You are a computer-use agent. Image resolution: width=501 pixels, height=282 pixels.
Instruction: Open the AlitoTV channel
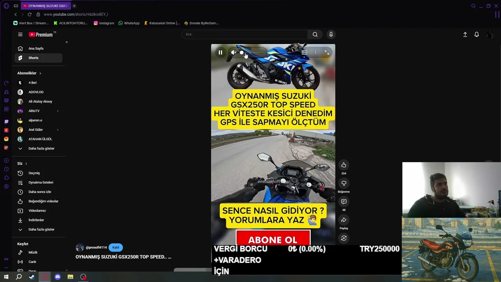(x=38, y=111)
